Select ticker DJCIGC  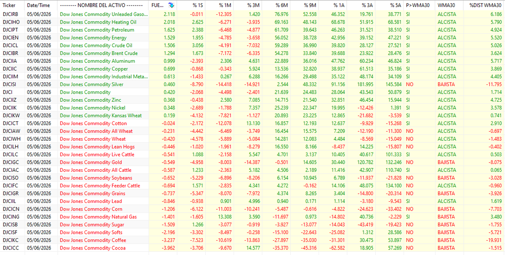[10, 162]
